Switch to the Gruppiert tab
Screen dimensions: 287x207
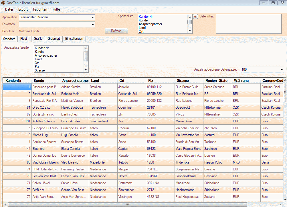54,39
